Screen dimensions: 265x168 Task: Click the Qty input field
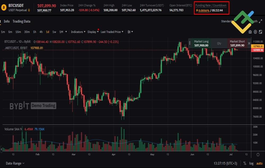[219, 43]
